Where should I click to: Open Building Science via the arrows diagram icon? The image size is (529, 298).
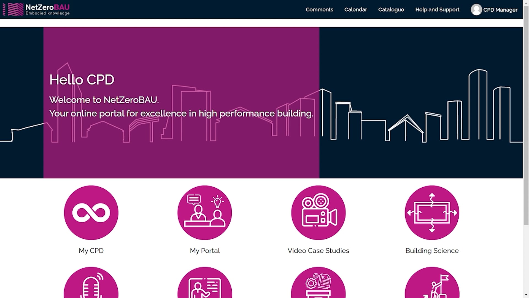(x=431, y=213)
